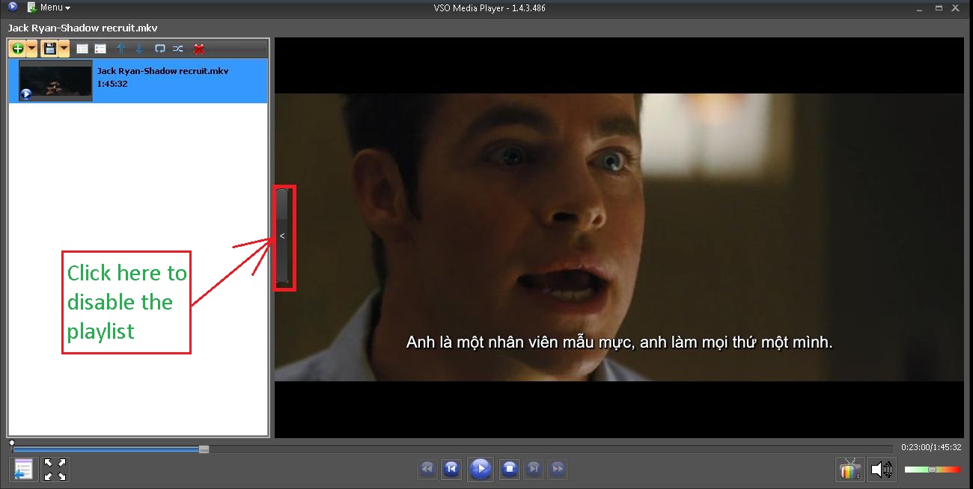Screen dimensions: 973x489
Task: Toggle repeat playlist mode
Action: coord(159,49)
